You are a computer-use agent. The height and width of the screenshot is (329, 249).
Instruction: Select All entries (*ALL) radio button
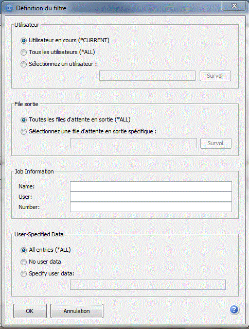click(x=24, y=250)
